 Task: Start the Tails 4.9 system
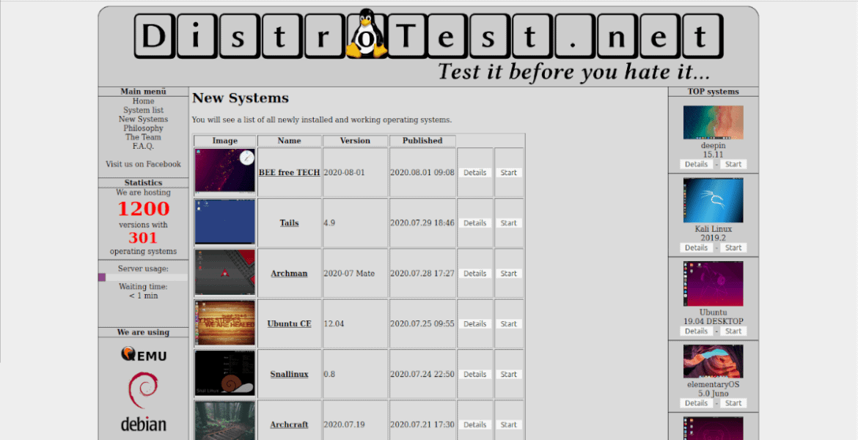(x=508, y=223)
